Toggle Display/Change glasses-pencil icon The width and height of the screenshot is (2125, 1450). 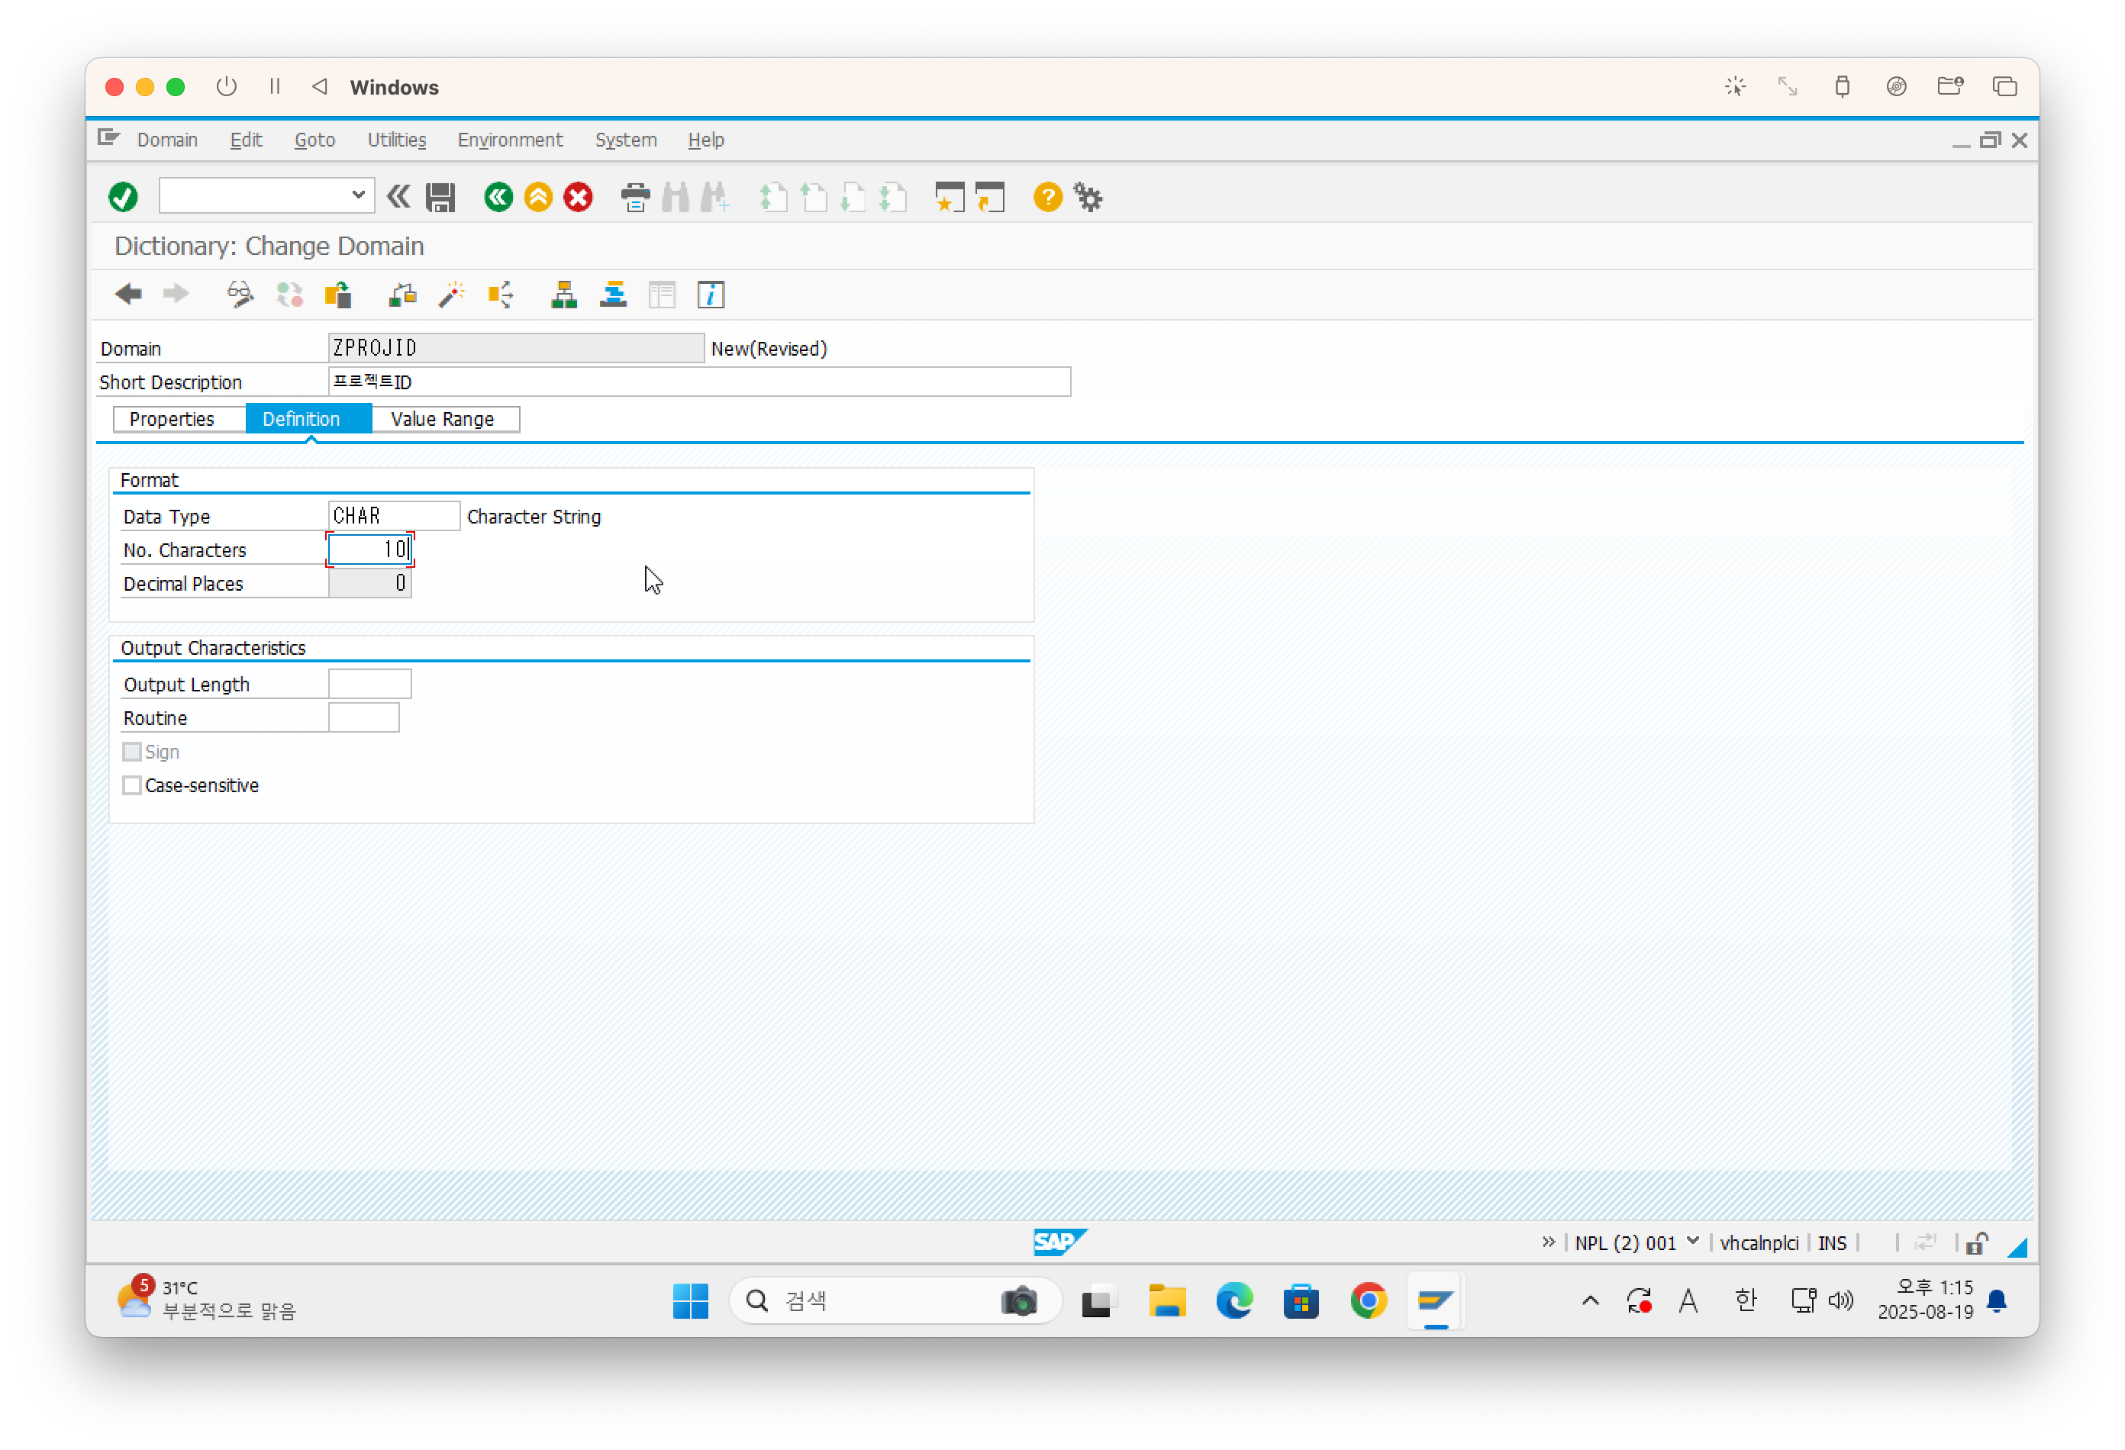[240, 295]
